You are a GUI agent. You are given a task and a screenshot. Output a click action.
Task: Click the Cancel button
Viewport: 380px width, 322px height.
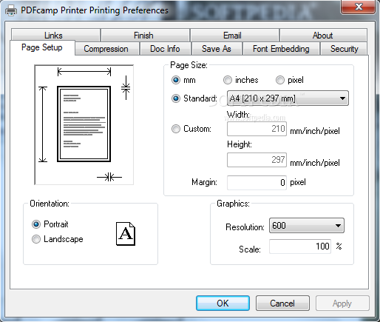(282, 303)
